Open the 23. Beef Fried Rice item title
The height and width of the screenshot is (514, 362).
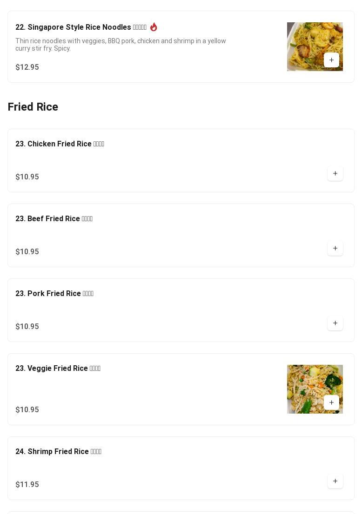pos(54,219)
